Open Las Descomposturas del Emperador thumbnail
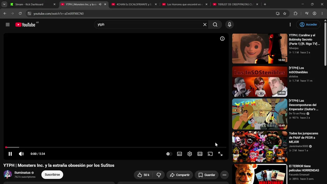Screen dimensions: 327x184 pyautogui.click(x=260, y=114)
